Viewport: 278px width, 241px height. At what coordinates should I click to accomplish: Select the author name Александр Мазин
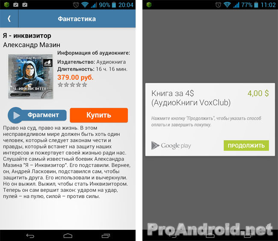[32, 45]
